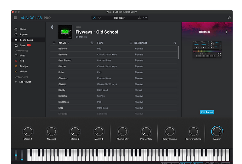The height and width of the screenshot is (164, 242).
Task: Click the Bailotear instrument thumbnail image
Action: (x=207, y=49)
